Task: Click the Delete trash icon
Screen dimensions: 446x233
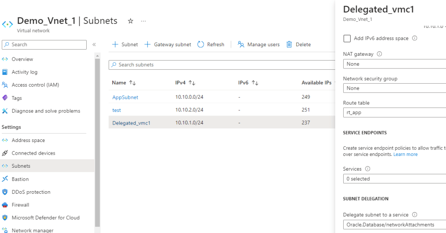Action: [x=289, y=44]
